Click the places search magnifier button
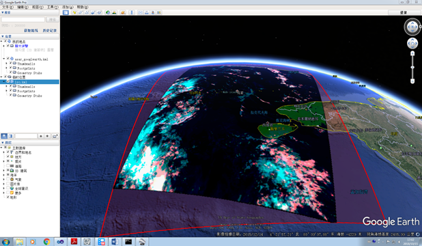The image size is (422, 246). point(4,136)
